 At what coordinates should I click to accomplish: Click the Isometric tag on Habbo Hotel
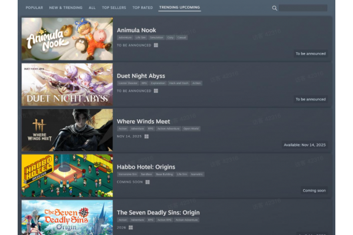[197, 174]
